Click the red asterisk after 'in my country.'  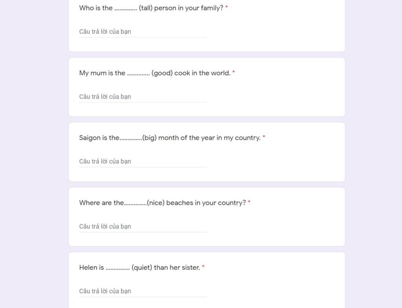coord(264,137)
